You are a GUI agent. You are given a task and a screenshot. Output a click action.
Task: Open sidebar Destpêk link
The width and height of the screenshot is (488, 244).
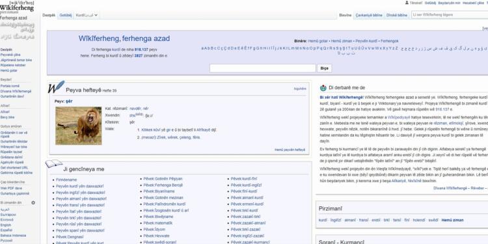[7, 49]
